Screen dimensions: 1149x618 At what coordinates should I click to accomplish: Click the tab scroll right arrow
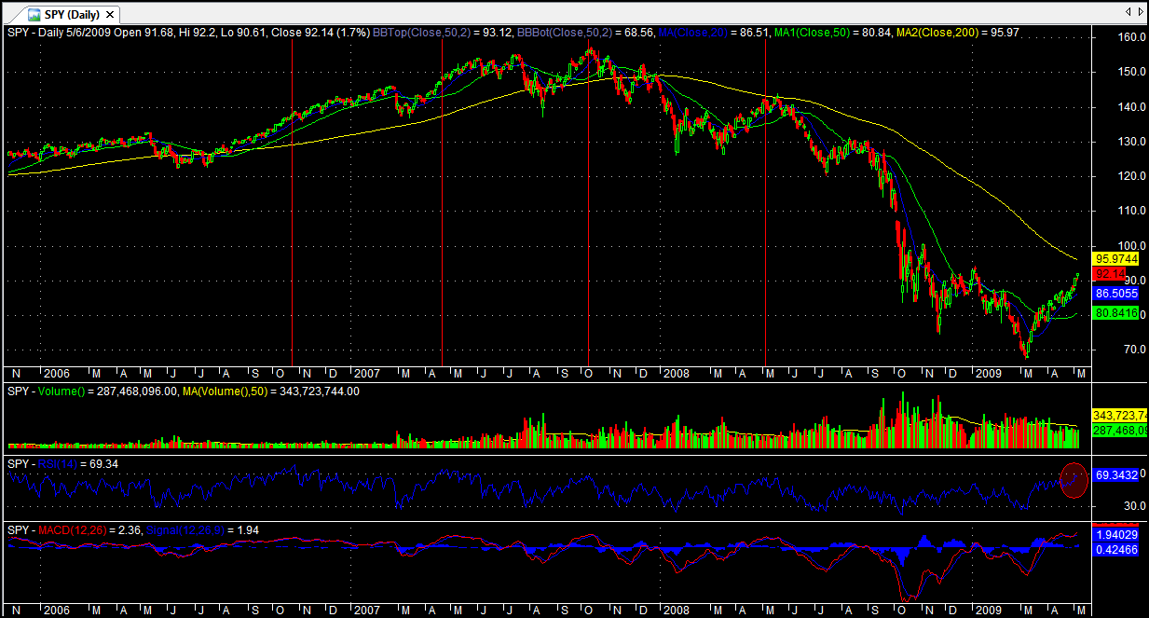pyautogui.click(x=1141, y=12)
